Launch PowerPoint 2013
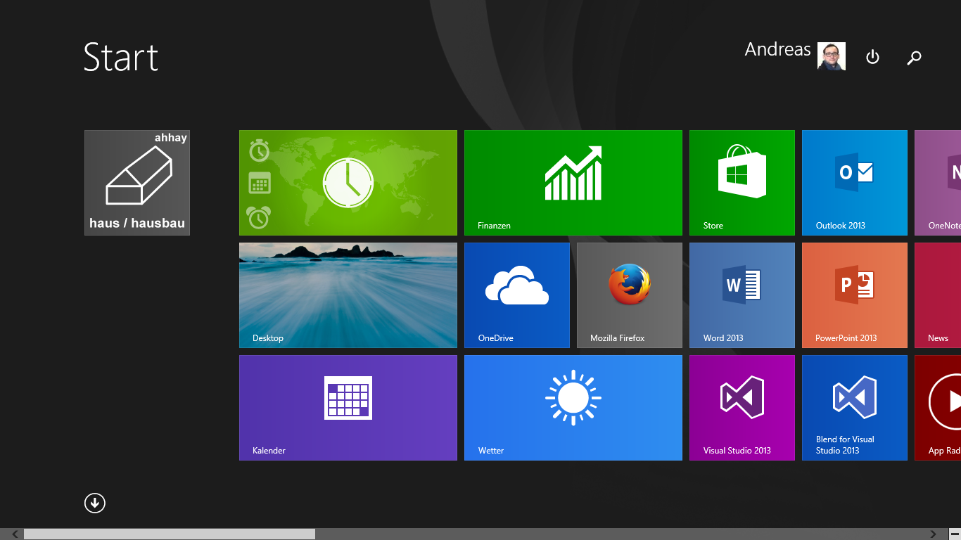This screenshot has width=961, height=540. 855,295
